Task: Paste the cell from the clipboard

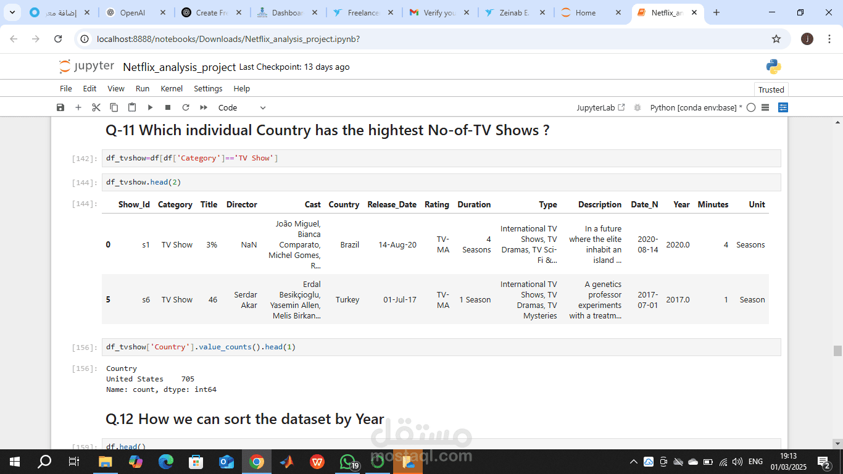Action: (x=132, y=107)
